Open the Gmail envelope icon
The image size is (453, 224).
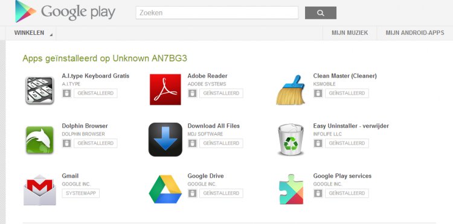40,190
